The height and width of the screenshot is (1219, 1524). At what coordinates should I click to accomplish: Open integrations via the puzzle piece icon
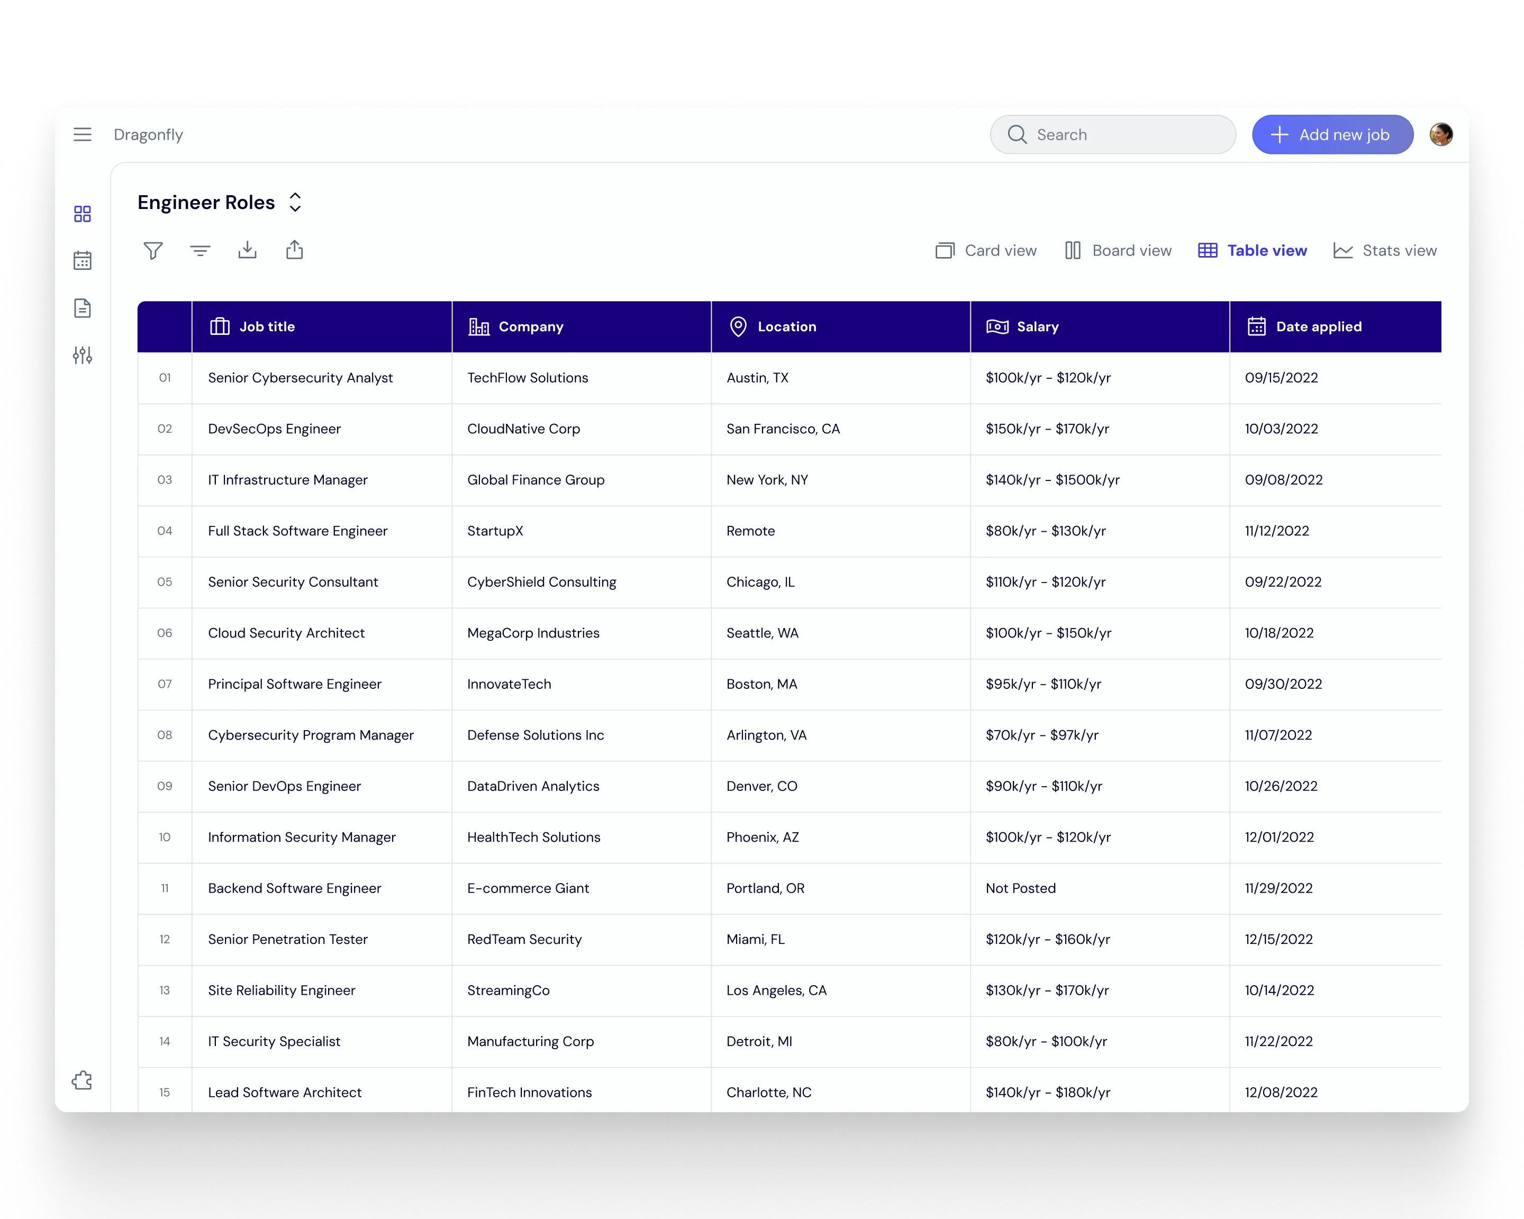[82, 1080]
